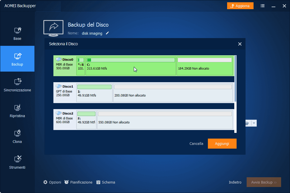Select I: 49.91GB Ntfs partition
290x193 pixels.
94,93
